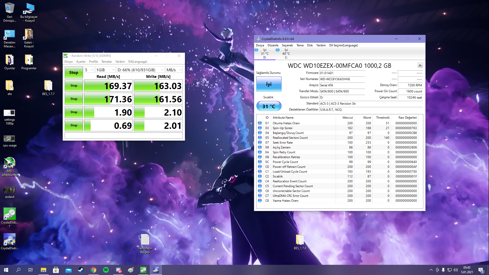Screen dimensions: 489x275
Task: Click the Windows Start button
Action: coord(6,270)
